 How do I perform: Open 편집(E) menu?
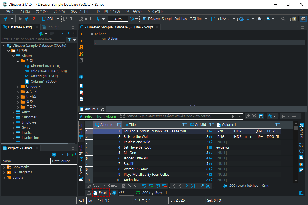pos(25,11)
